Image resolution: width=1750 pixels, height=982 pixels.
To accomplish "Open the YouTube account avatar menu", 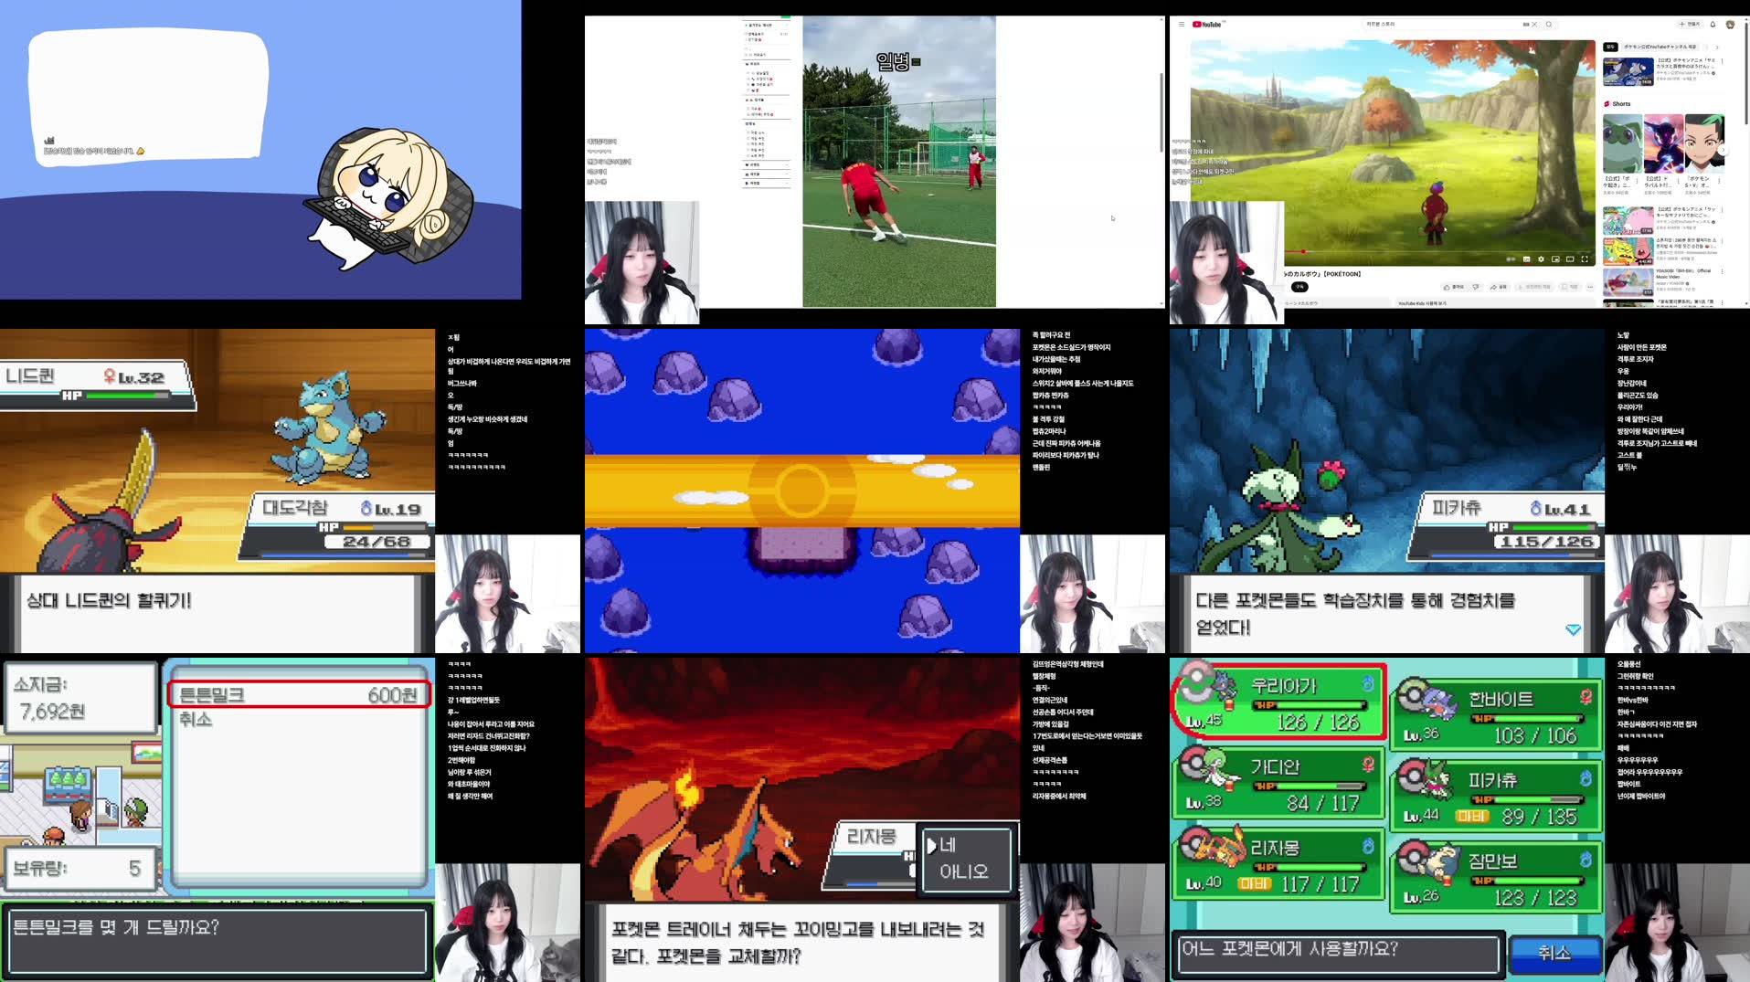I will pyautogui.click(x=1730, y=25).
